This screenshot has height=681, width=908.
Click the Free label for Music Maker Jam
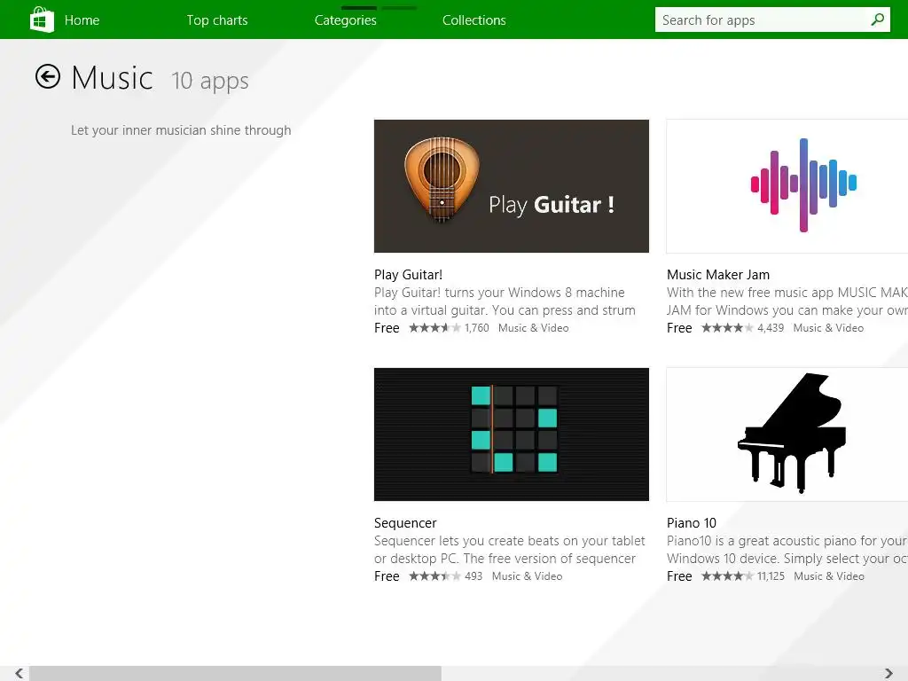click(x=679, y=328)
